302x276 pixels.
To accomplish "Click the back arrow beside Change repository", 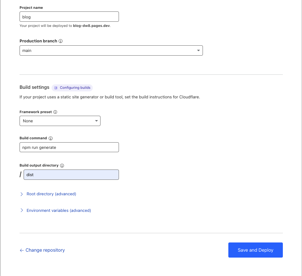I will 22,250.
